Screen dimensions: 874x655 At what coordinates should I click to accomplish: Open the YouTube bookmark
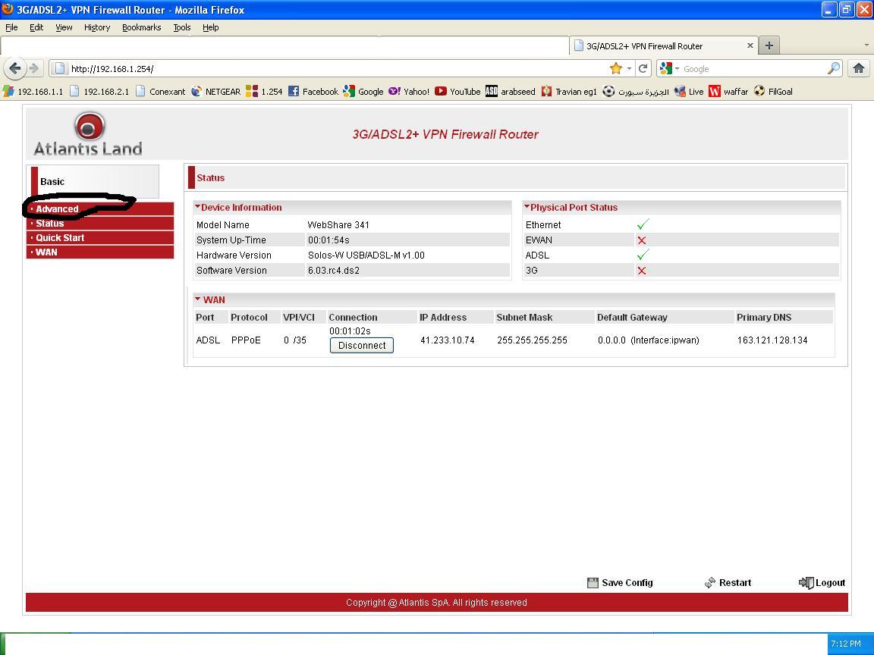[457, 91]
